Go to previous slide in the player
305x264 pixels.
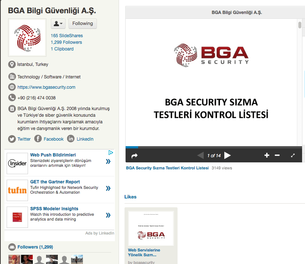pos(200,155)
